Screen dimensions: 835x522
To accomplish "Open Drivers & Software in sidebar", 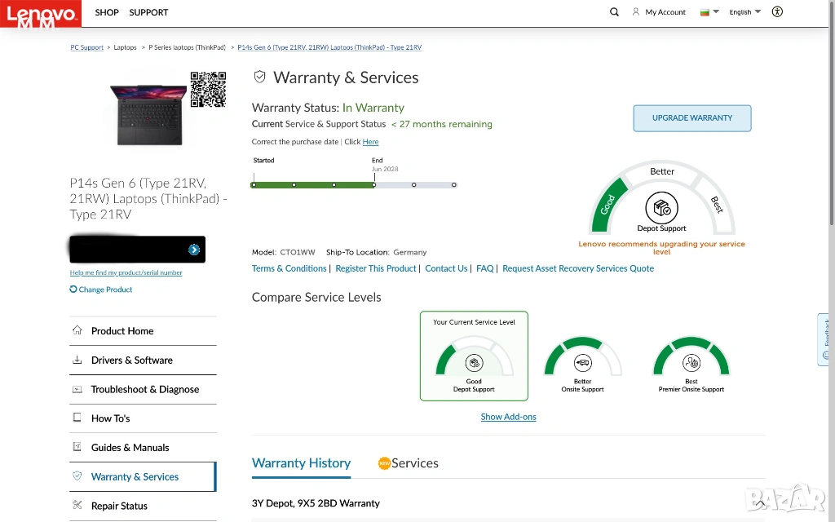I will [131, 360].
